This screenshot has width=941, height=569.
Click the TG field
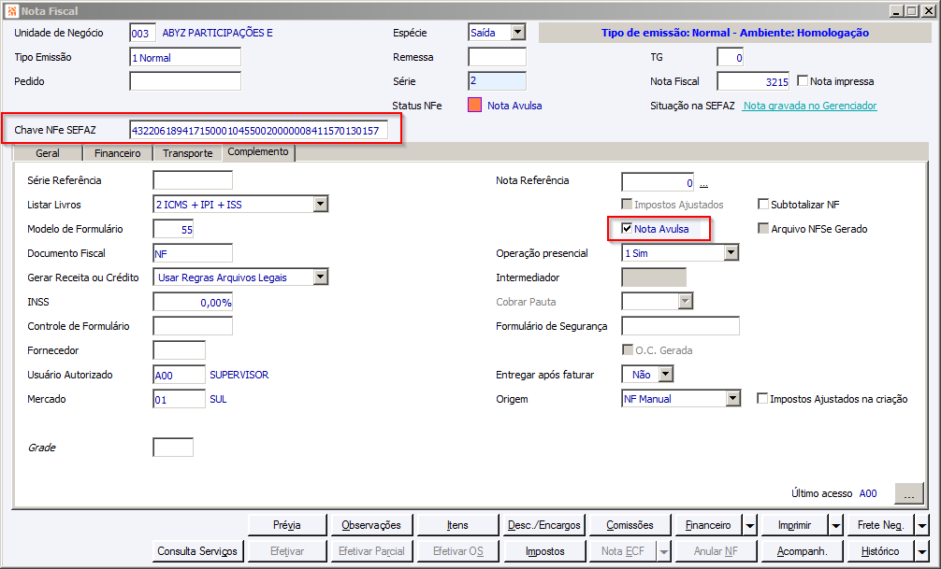[731, 58]
